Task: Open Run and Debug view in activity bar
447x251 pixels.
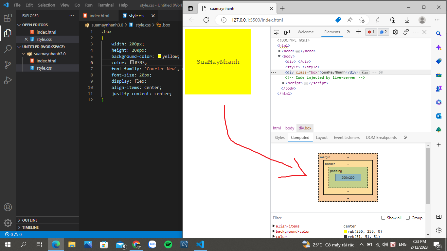Action: [8, 80]
